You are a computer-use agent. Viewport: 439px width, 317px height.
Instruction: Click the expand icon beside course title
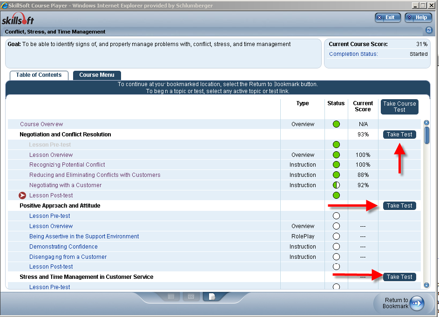click(429, 30)
